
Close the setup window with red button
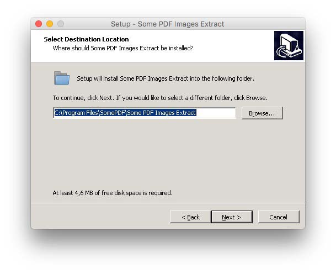pyautogui.click(x=39, y=24)
